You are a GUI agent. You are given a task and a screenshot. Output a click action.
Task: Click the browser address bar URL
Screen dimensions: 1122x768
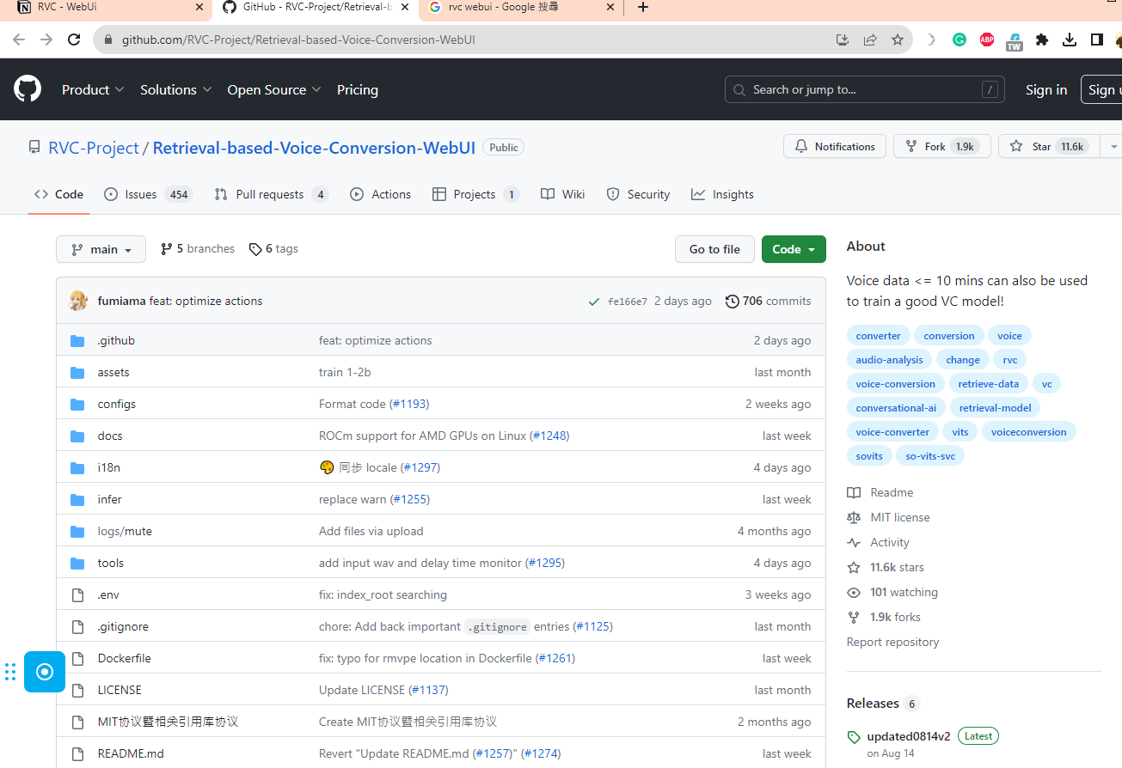[x=298, y=40]
